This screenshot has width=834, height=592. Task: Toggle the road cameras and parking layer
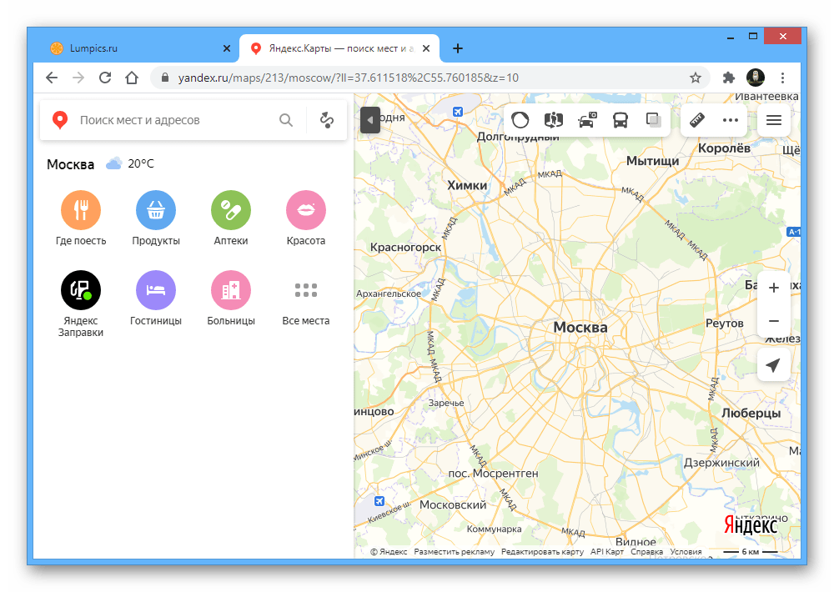tap(587, 120)
